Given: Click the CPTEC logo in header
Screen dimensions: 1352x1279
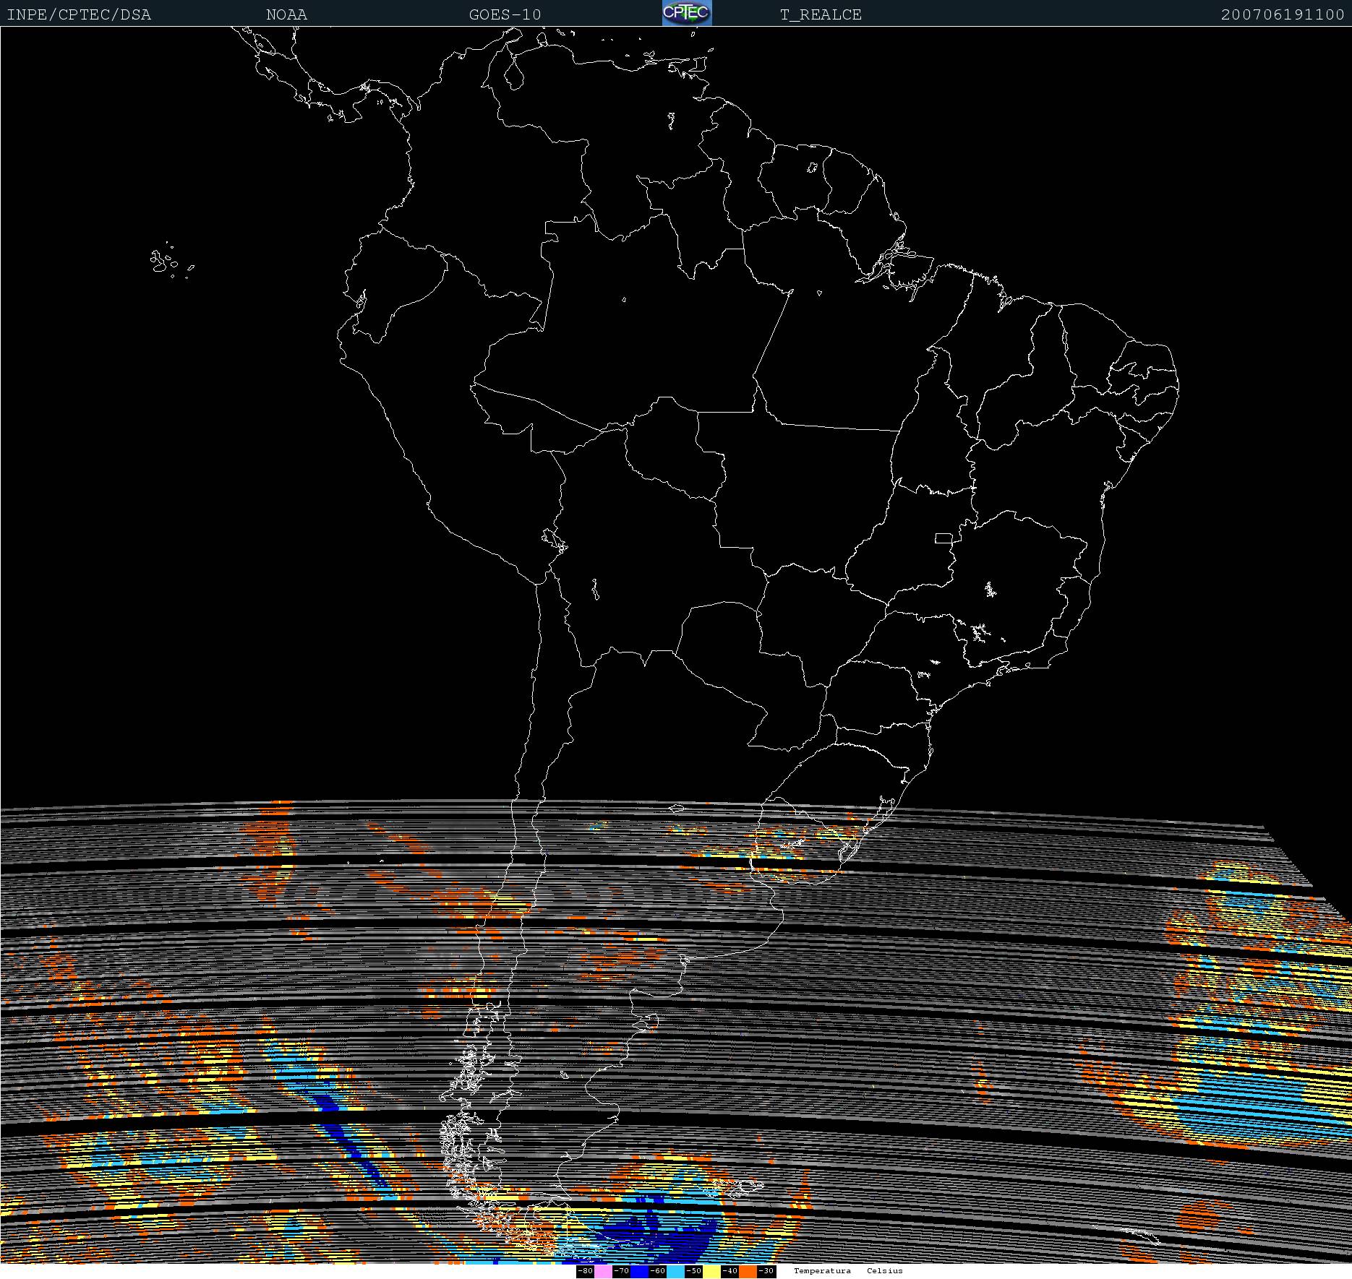Looking at the screenshot, I should 687,13.
